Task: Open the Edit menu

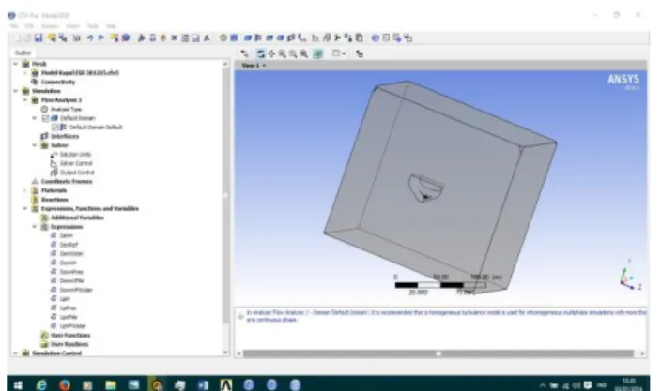Action: (x=29, y=26)
